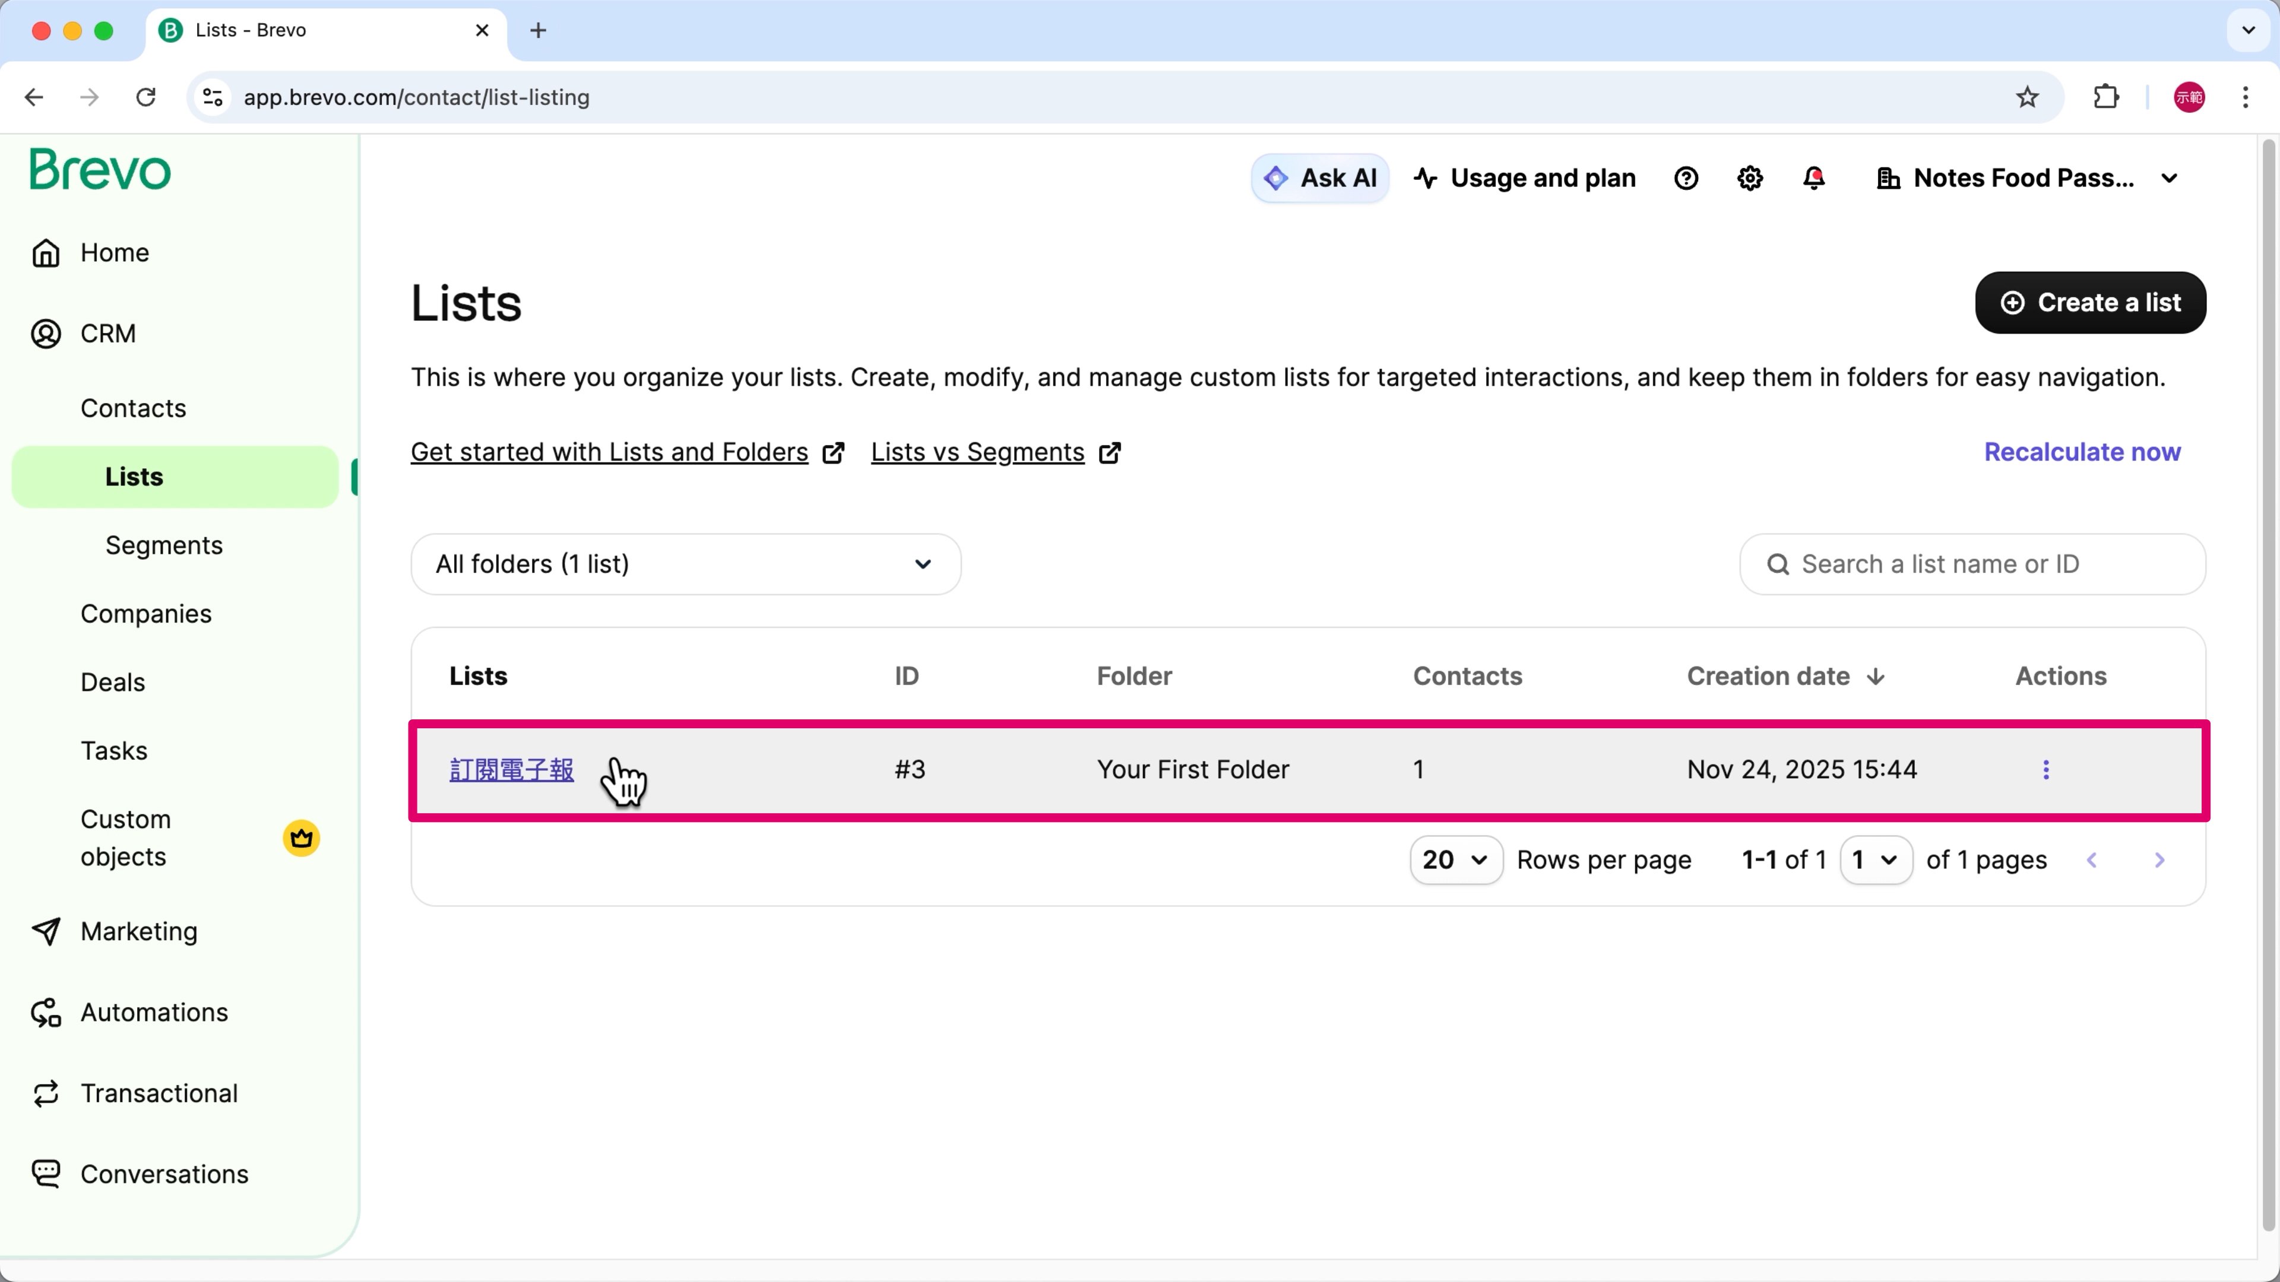Open settings gear icon in header

(1750, 179)
